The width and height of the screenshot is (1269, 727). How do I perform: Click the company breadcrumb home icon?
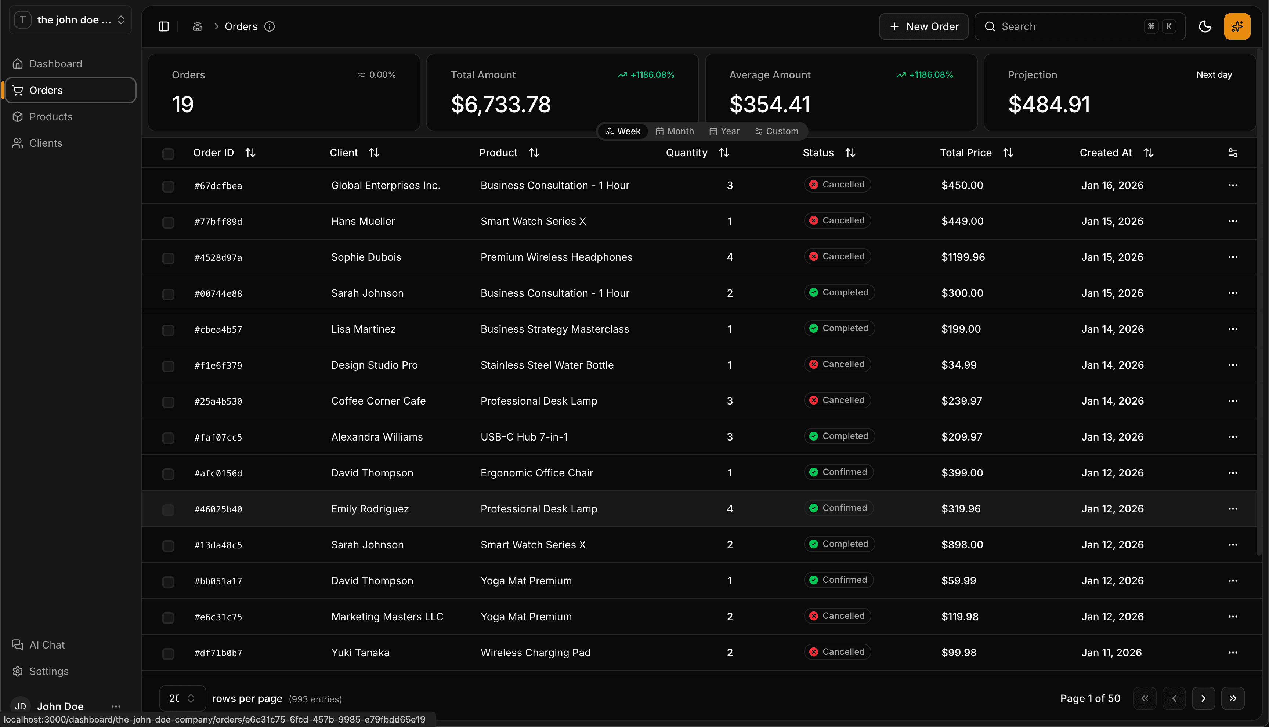(197, 26)
